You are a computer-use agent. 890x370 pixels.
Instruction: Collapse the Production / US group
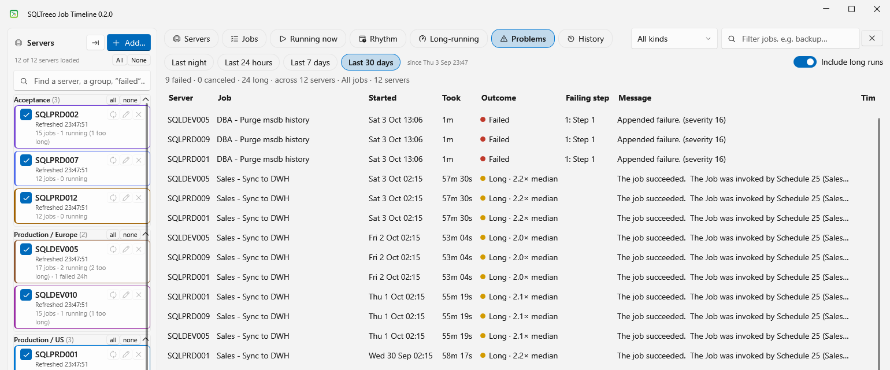click(x=145, y=340)
